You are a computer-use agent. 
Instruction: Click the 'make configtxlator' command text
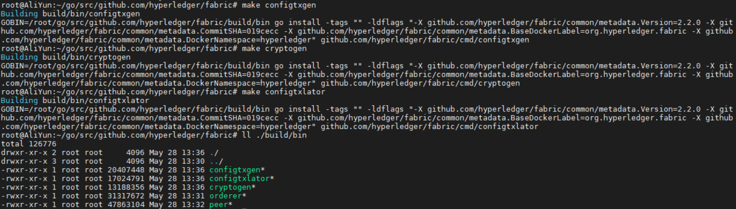283,92
